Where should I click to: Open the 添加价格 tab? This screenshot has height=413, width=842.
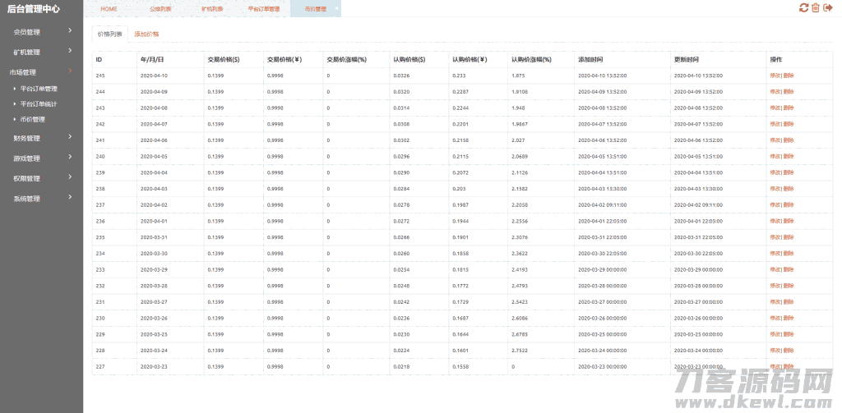pos(146,34)
